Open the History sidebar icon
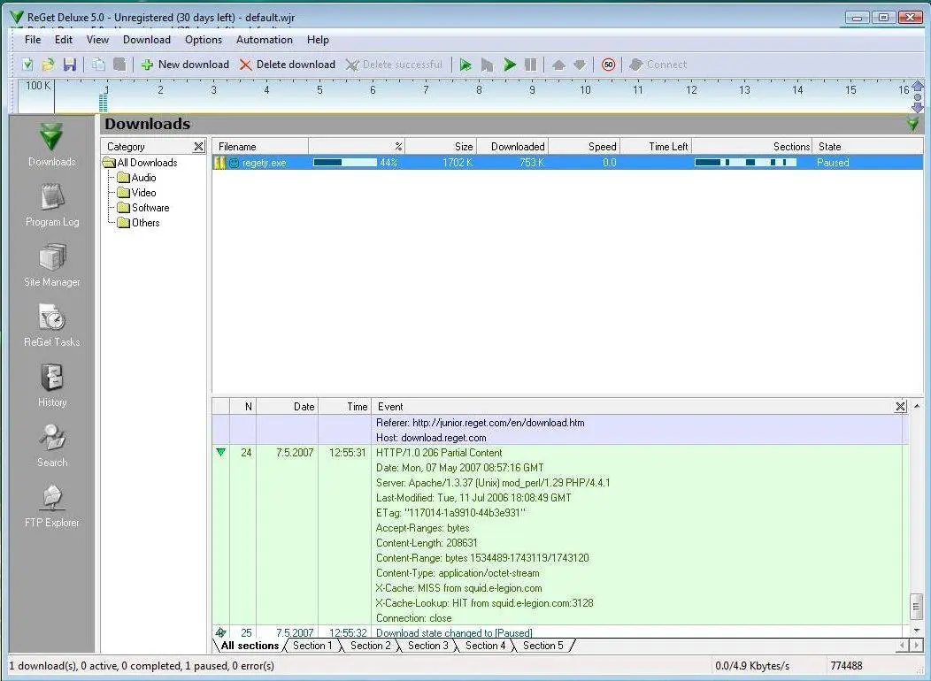931x681 pixels. tap(52, 385)
